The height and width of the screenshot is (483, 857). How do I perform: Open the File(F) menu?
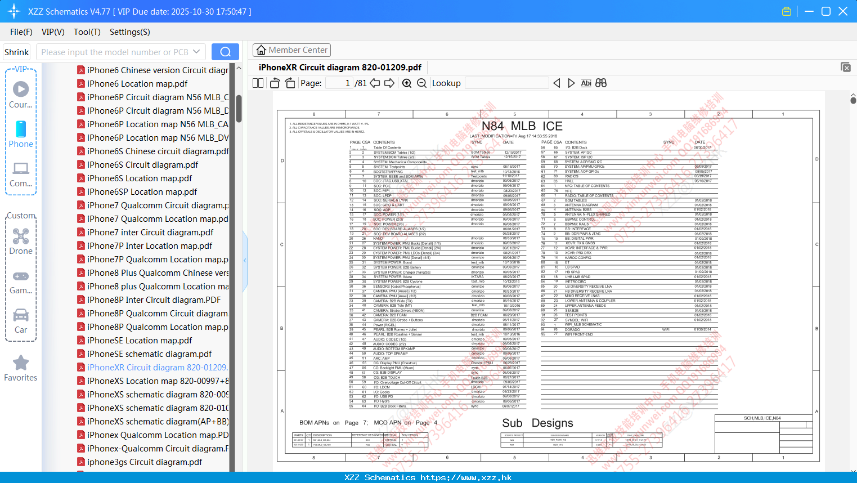click(21, 32)
